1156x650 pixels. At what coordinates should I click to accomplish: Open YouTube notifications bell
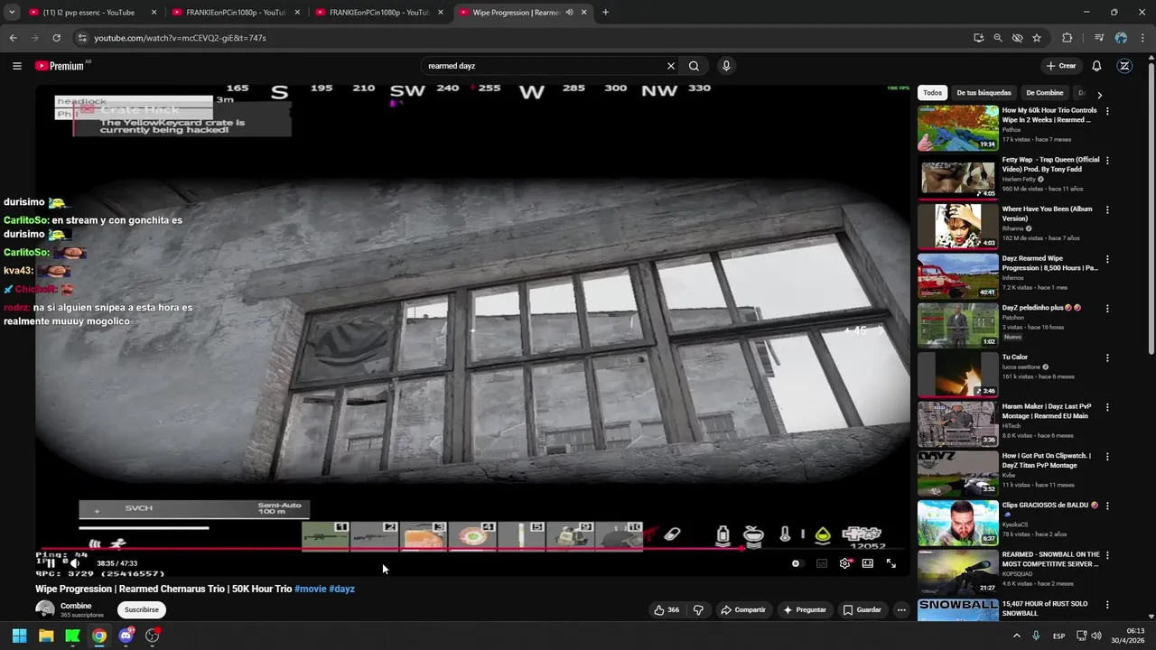[x=1096, y=66]
